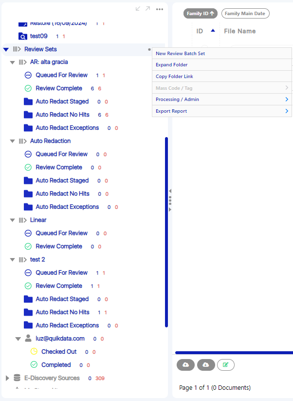Click the cloud upload button
The height and width of the screenshot is (401, 293).
[x=185, y=365]
